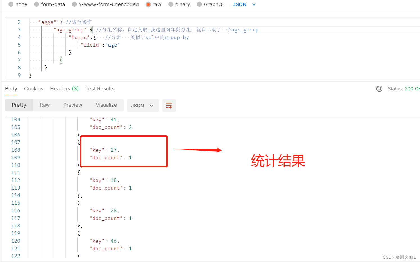The height and width of the screenshot is (262, 420).
Task: Open the response JSON format dropdown
Action: 143,106
